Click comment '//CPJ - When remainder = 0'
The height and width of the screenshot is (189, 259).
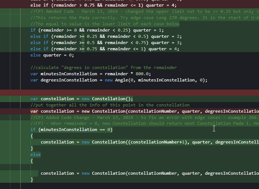(144, 123)
